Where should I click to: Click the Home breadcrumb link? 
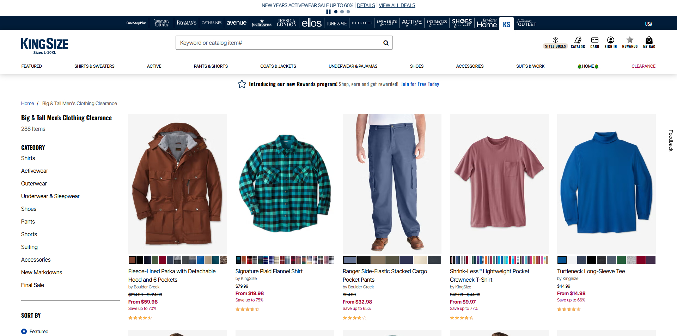pos(28,103)
